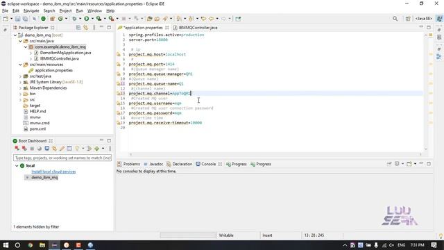Select demo_ibm_mq in Boot Dashboard
444x250 pixels.
pyautogui.click(x=44, y=178)
